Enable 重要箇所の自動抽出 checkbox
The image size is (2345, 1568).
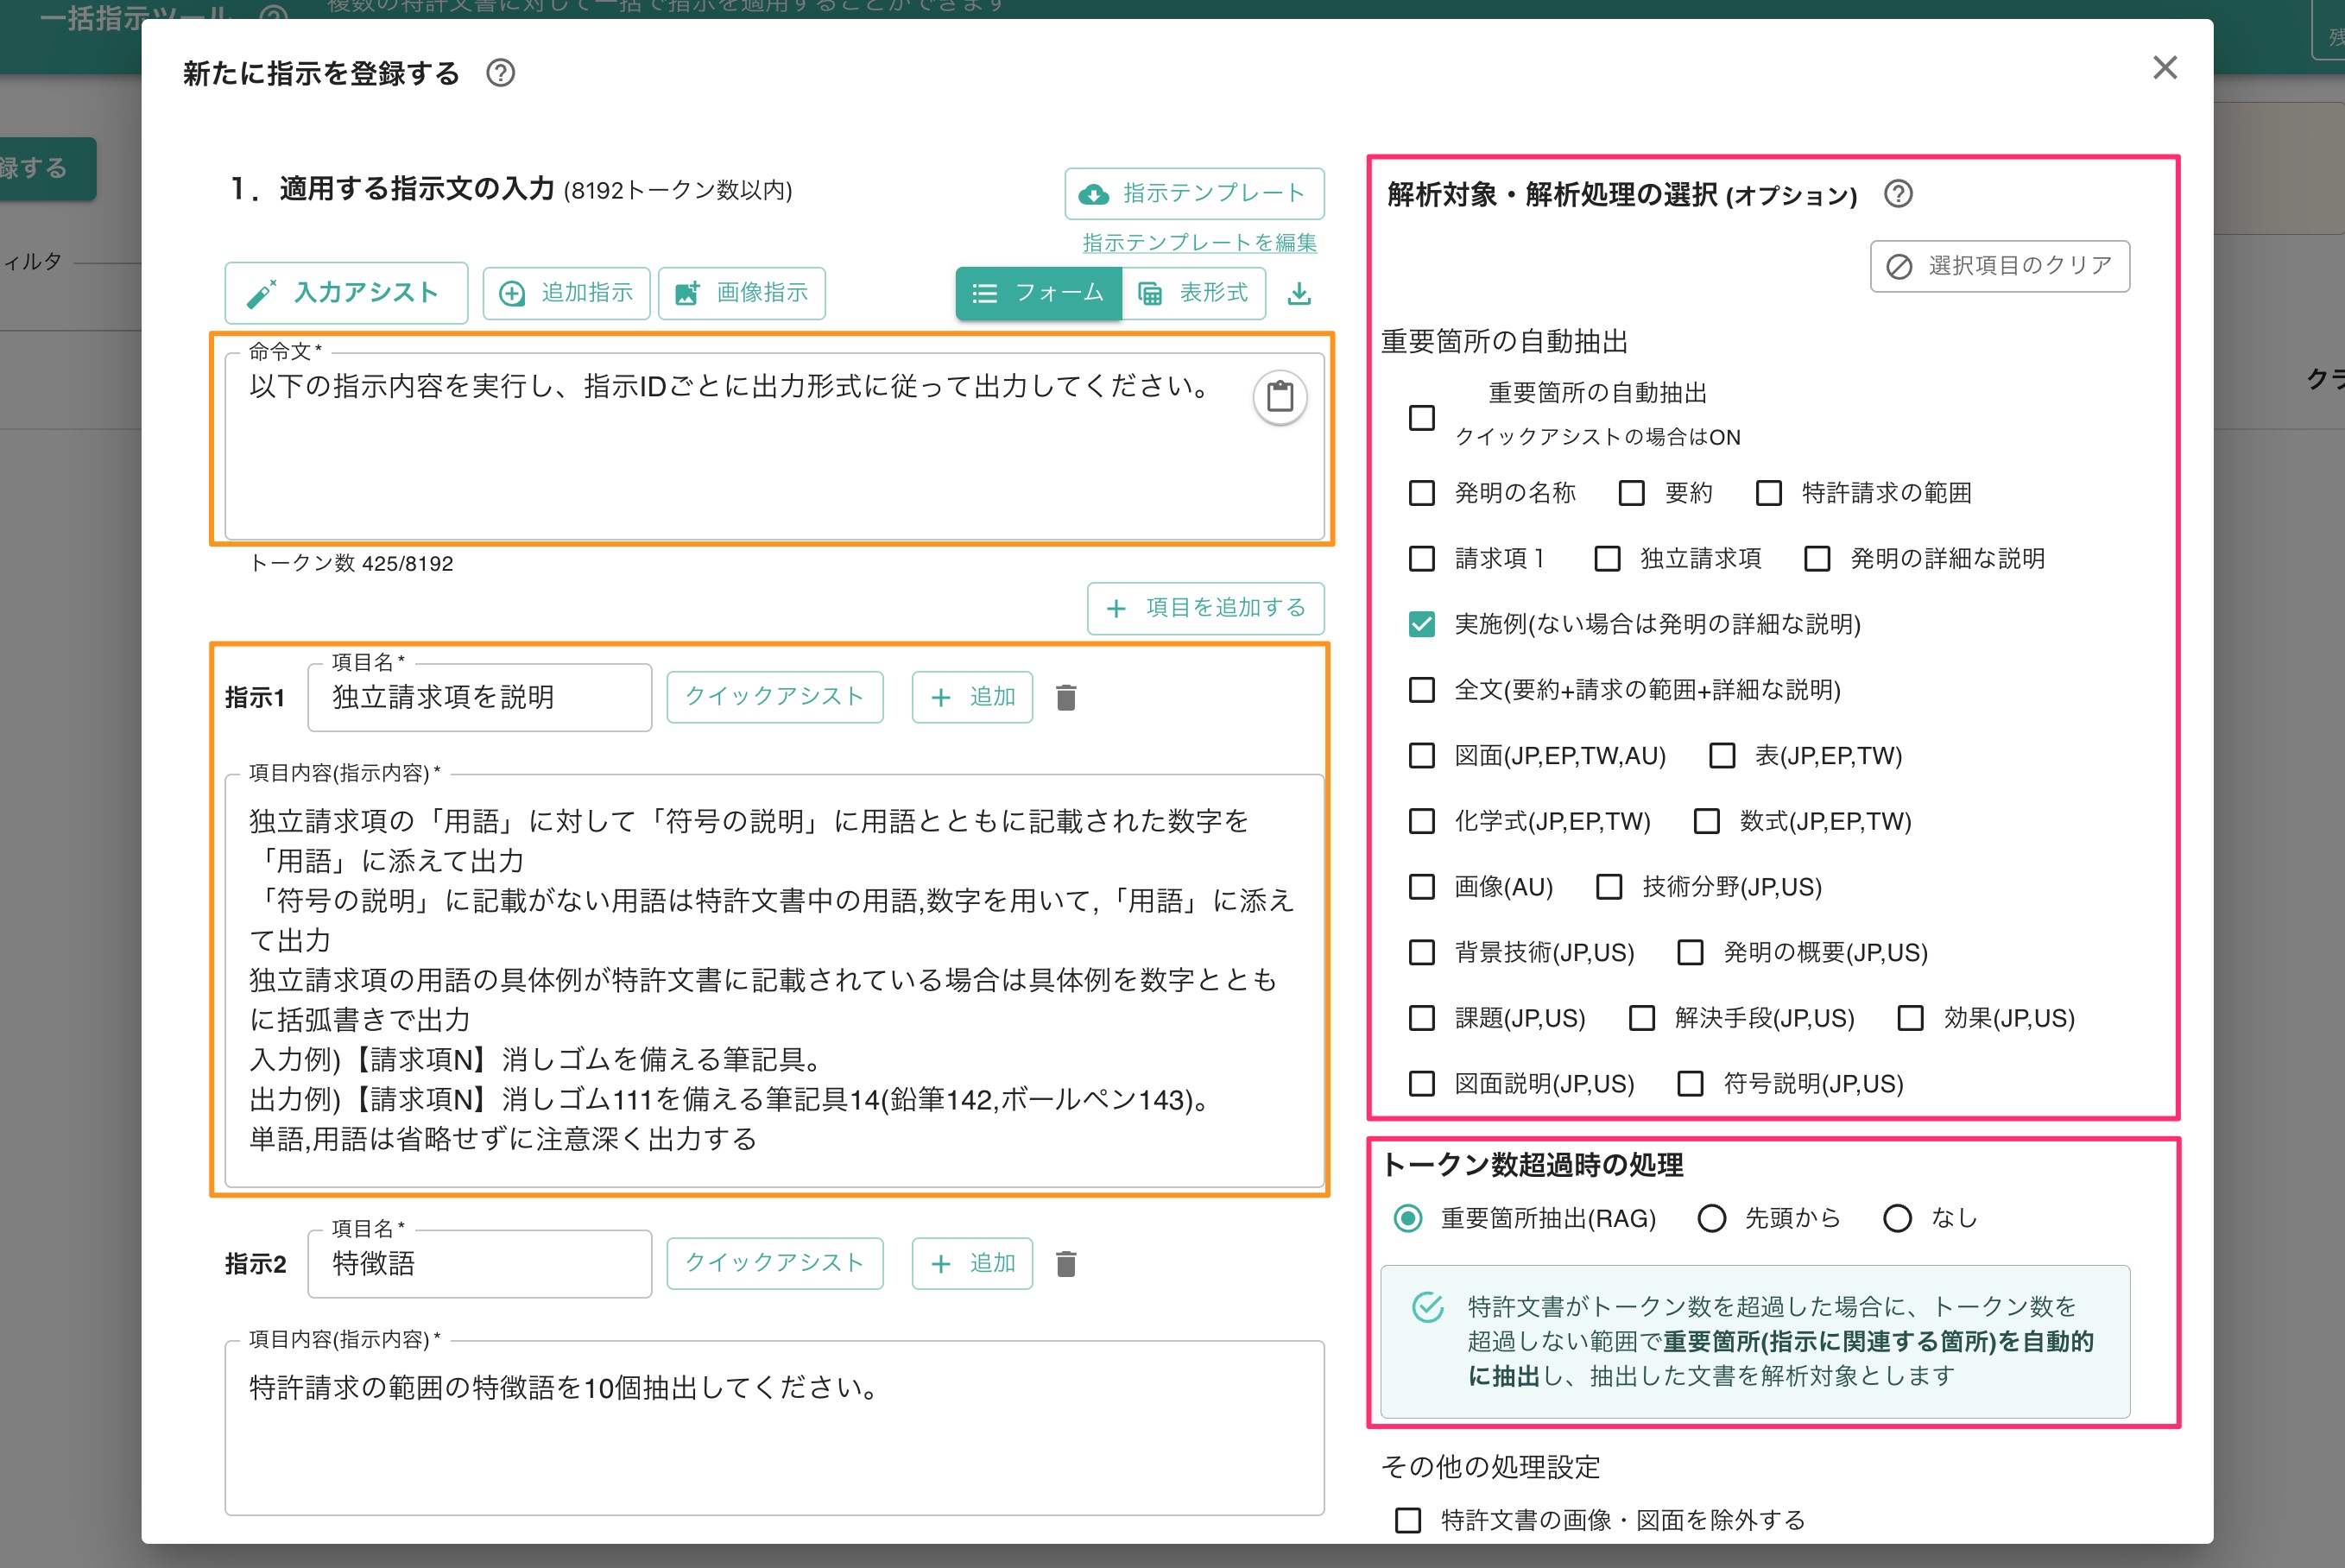click(1421, 418)
